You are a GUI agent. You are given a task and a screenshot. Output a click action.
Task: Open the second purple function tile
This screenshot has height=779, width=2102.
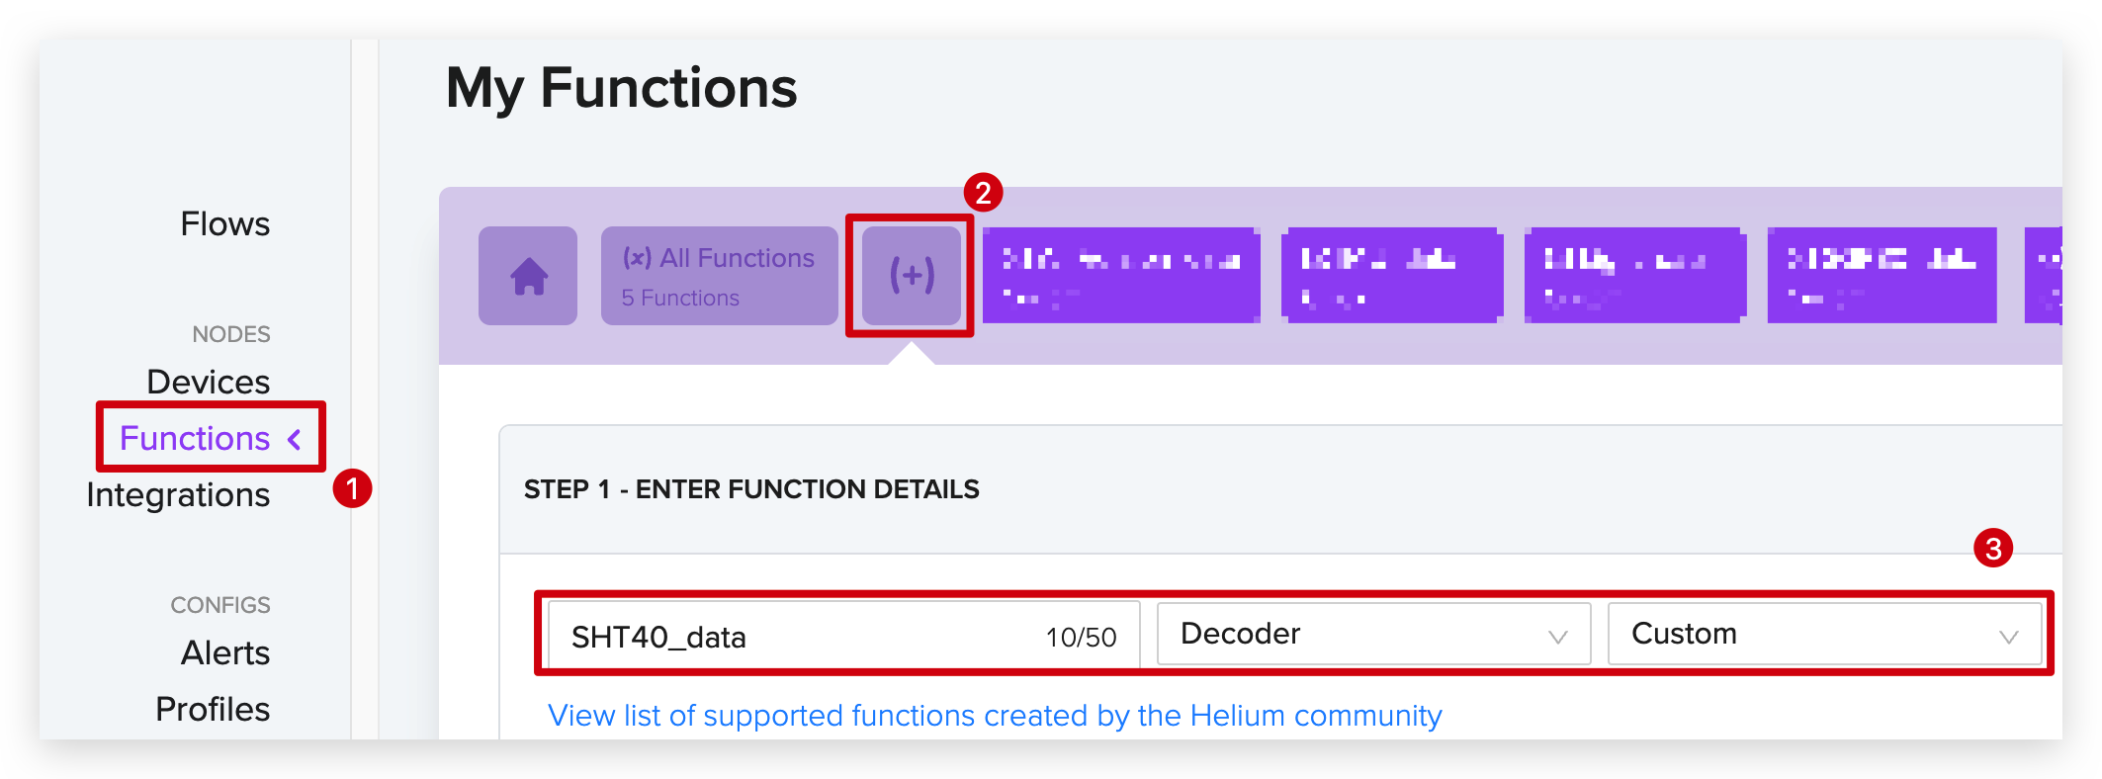(x=1392, y=276)
